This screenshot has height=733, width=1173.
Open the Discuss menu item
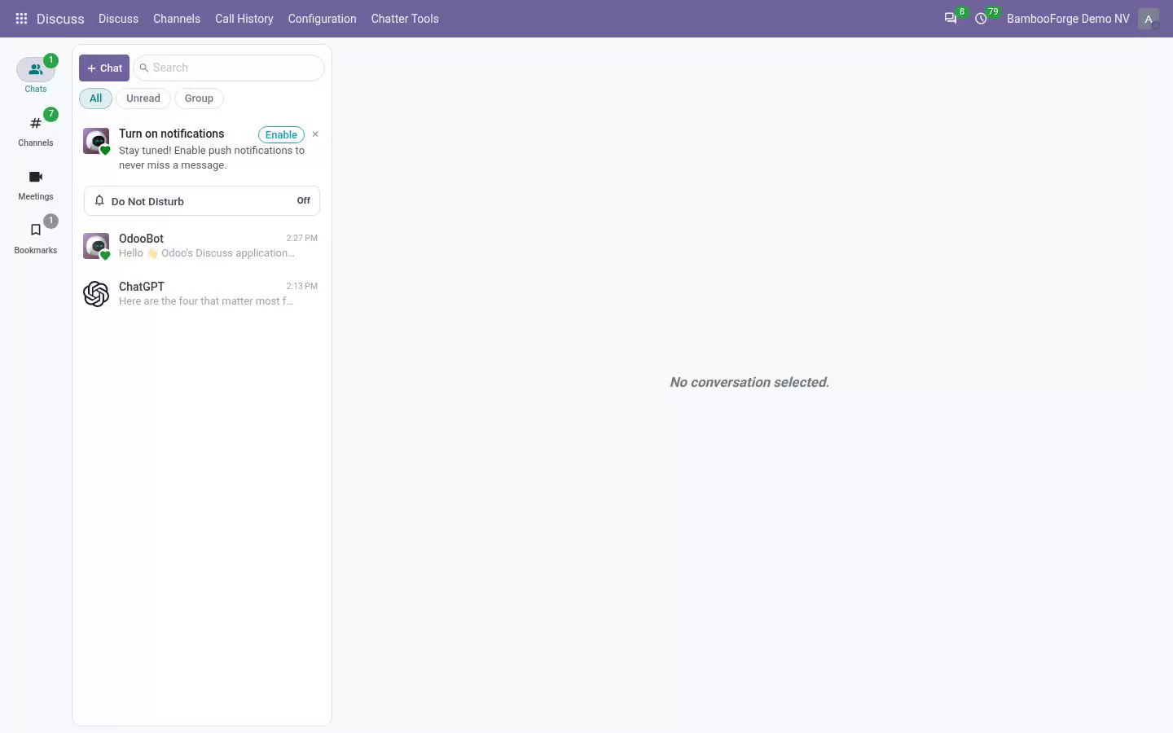click(118, 19)
